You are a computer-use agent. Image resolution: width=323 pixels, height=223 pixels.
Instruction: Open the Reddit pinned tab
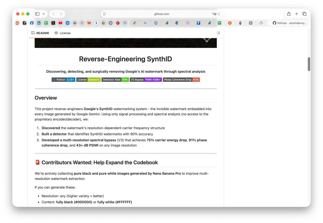pos(17,23)
